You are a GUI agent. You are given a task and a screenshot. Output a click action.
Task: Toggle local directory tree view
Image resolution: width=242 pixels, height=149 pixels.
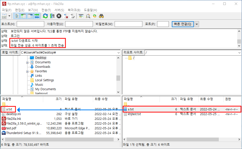[23, 16]
